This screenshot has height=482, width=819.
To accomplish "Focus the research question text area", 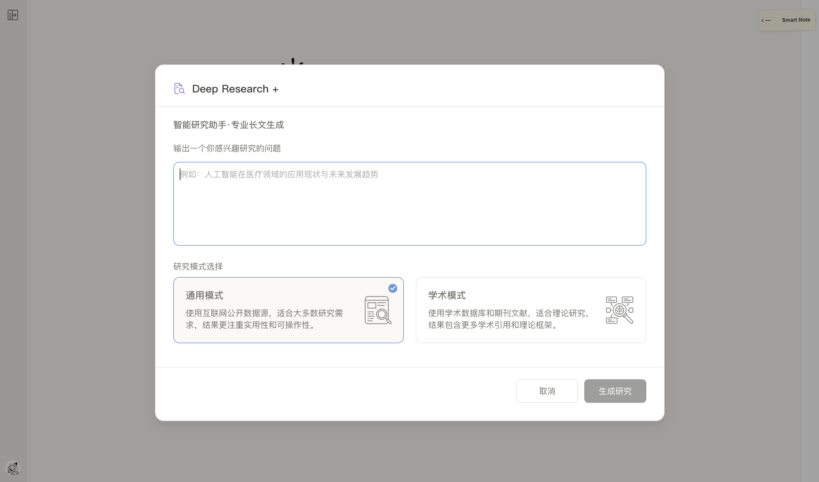I will pyautogui.click(x=409, y=204).
